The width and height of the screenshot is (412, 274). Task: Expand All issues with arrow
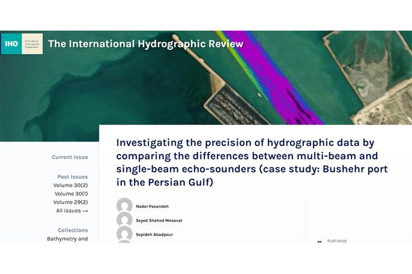pos(72,211)
